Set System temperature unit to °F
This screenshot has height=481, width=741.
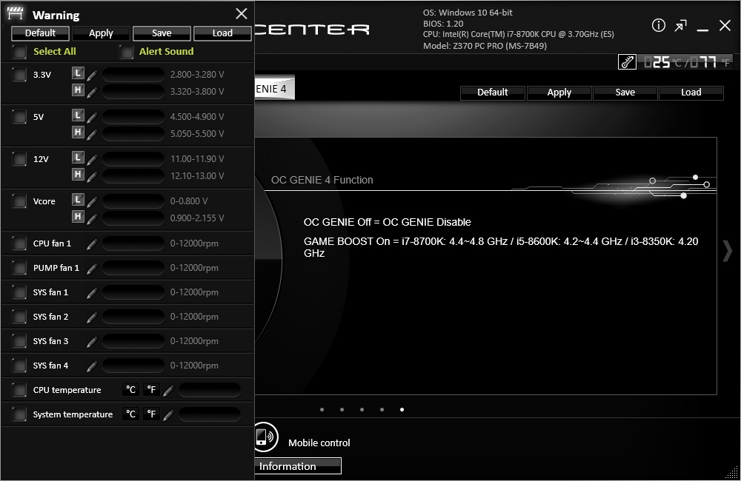point(151,414)
